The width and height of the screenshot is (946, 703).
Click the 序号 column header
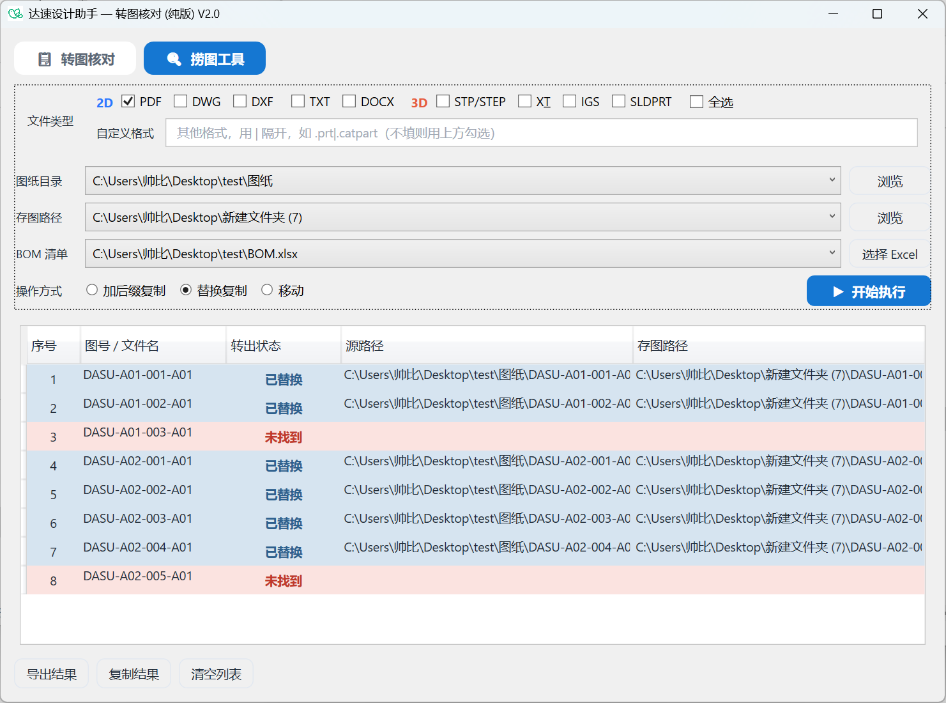(53, 346)
